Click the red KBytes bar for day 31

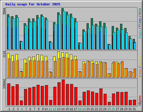click(x=134, y=102)
